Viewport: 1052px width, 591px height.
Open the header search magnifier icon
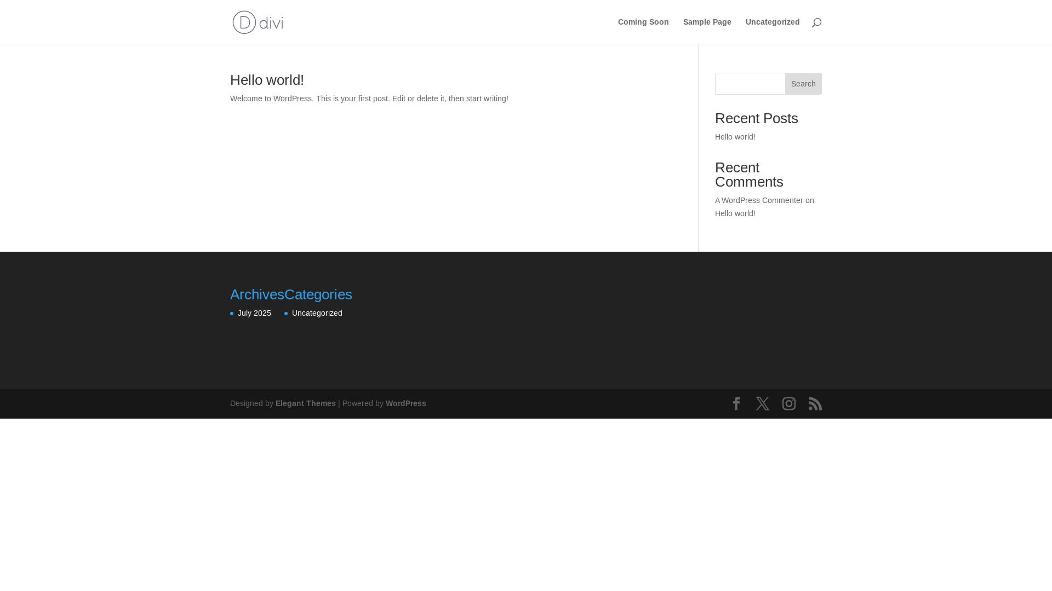click(816, 22)
